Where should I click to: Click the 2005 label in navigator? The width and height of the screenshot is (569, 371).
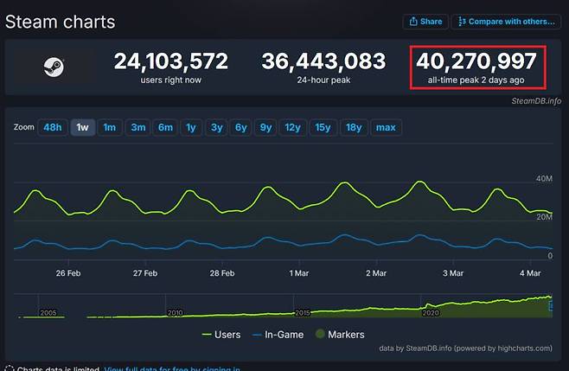pyautogui.click(x=48, y=312)
